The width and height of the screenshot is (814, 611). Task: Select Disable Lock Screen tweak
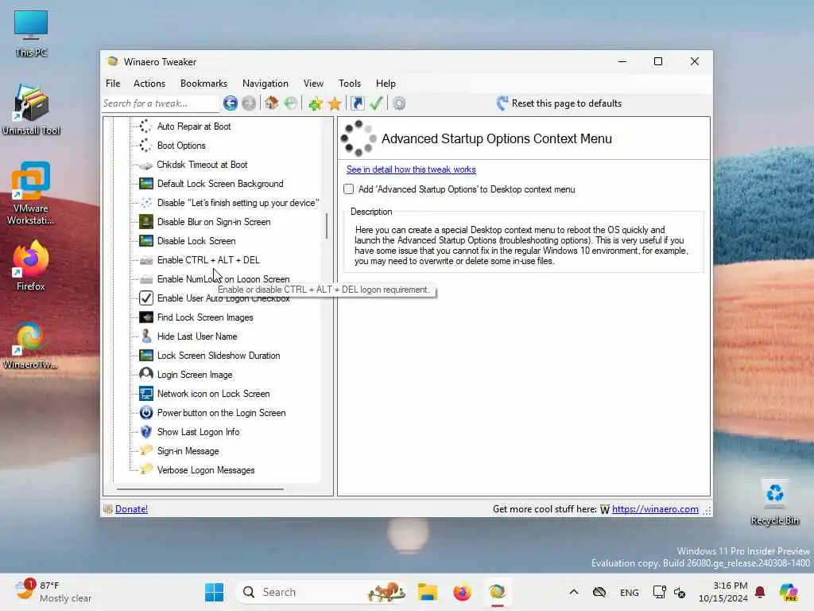(196, 241)
